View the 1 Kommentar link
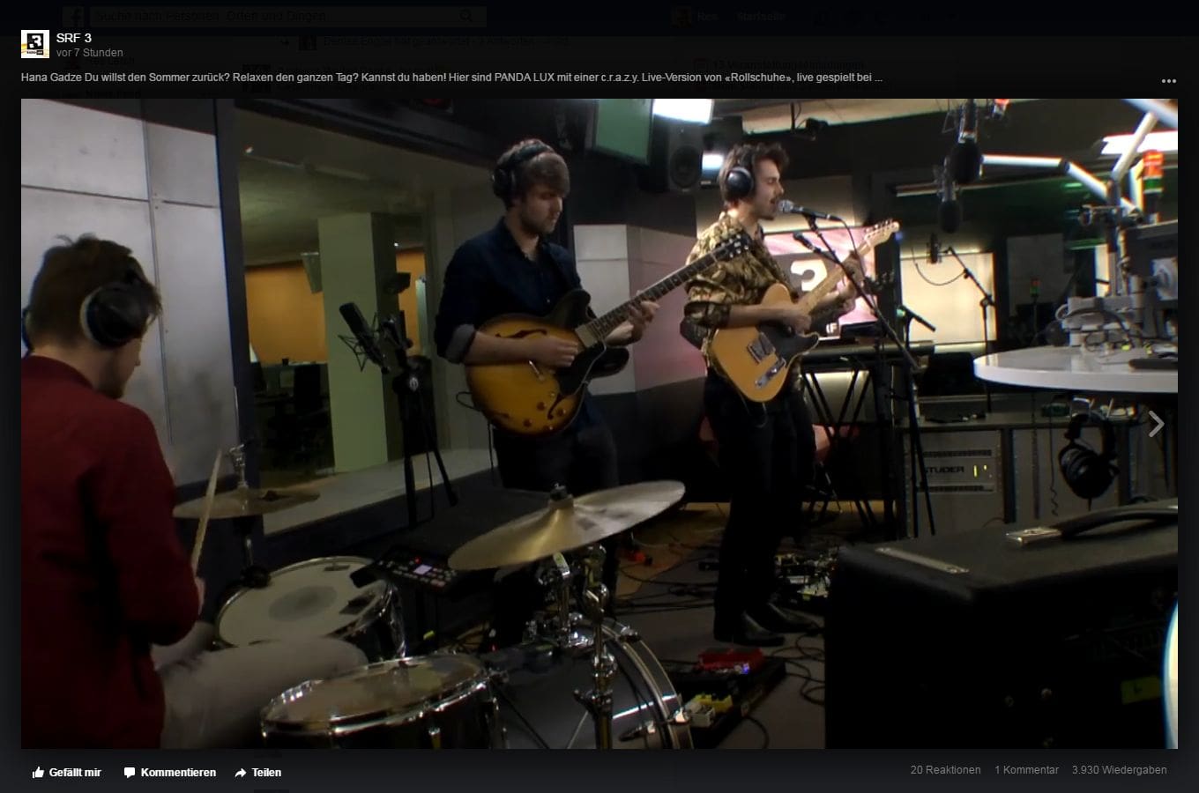1199x793 pixels. click(x=1026, y=770)
